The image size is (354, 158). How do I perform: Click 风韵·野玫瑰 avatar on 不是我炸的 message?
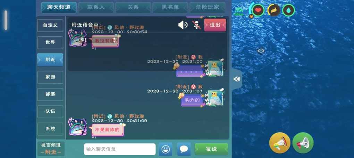tap(78, 127)
